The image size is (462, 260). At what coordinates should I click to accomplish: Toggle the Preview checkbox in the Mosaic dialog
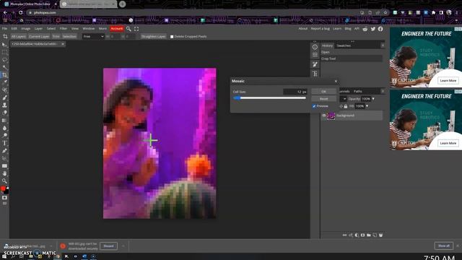pyautogui.click(x=314, y=106)
